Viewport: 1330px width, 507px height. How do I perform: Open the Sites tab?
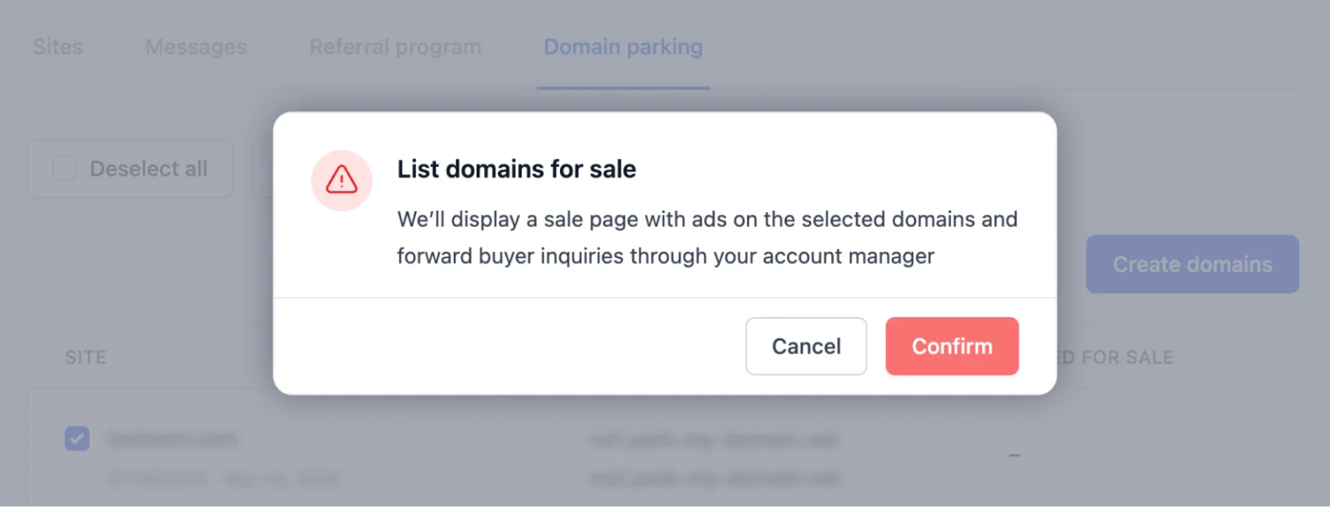tap(57, 47)
